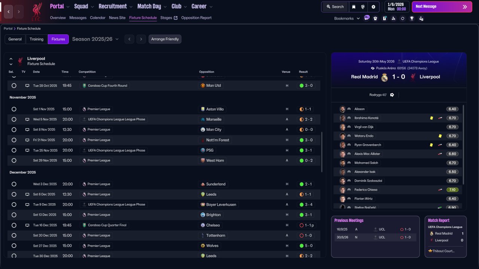
Task: Click the Wolves 5 - 0 result
Action: 306,246
